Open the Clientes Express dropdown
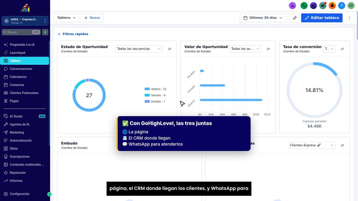The image size is (358, 201). (x=311, y=145)
